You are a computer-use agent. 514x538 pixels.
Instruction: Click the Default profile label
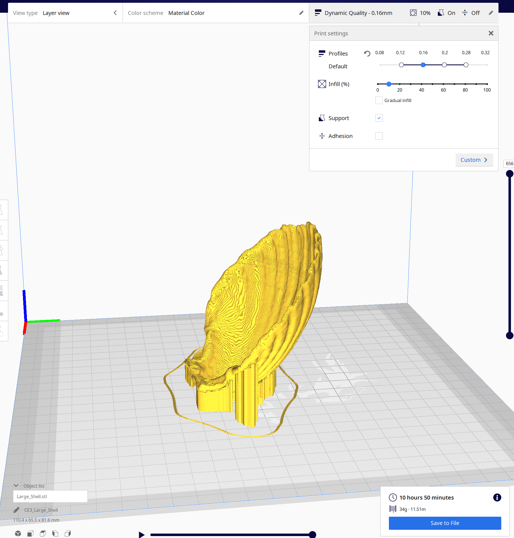point(338,66)
